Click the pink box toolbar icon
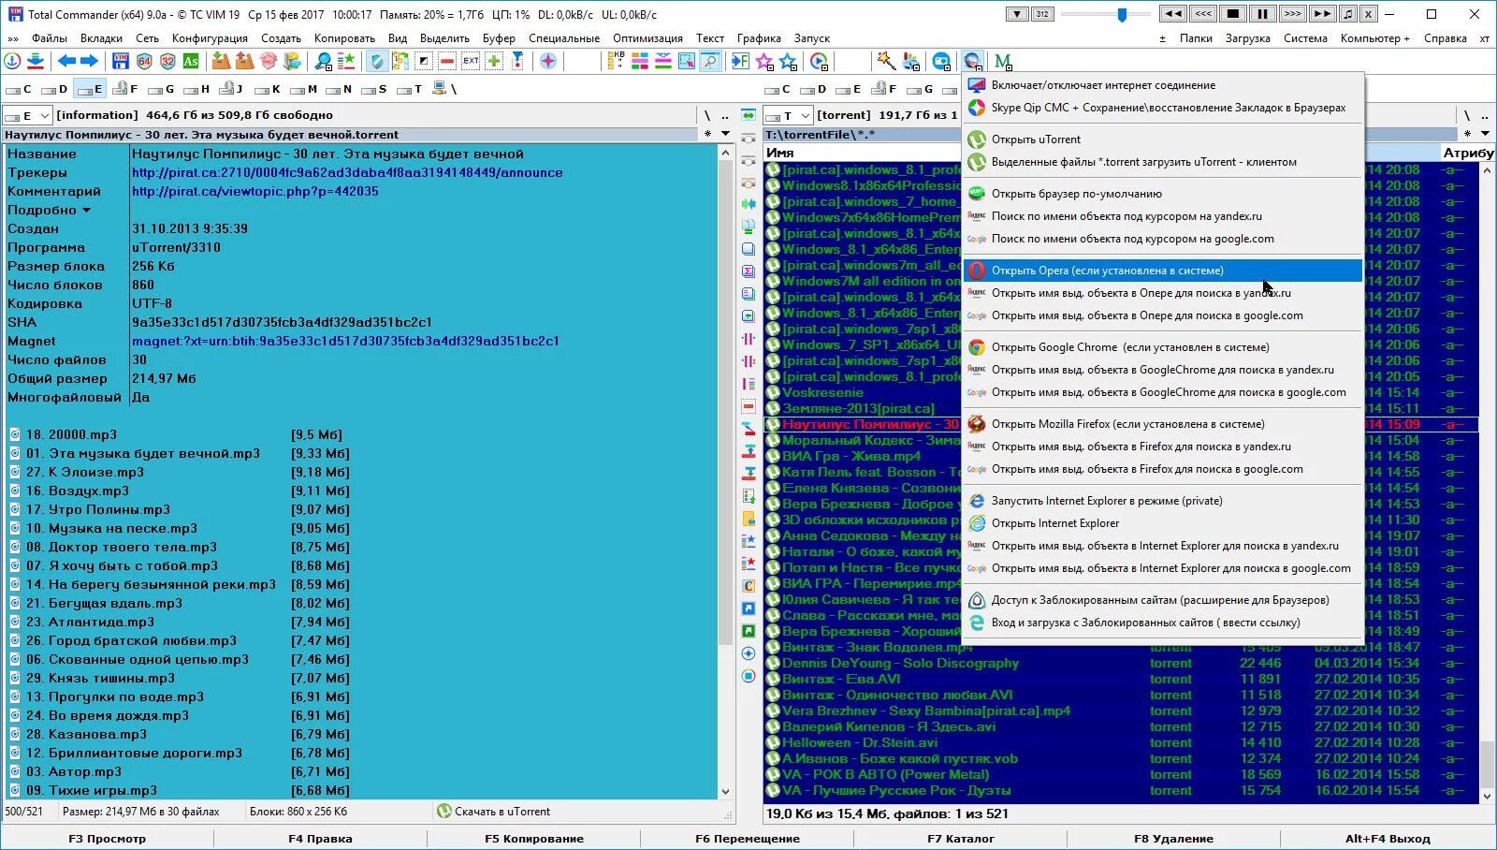The image size is (1497, 850). click(x=269, y=62)
